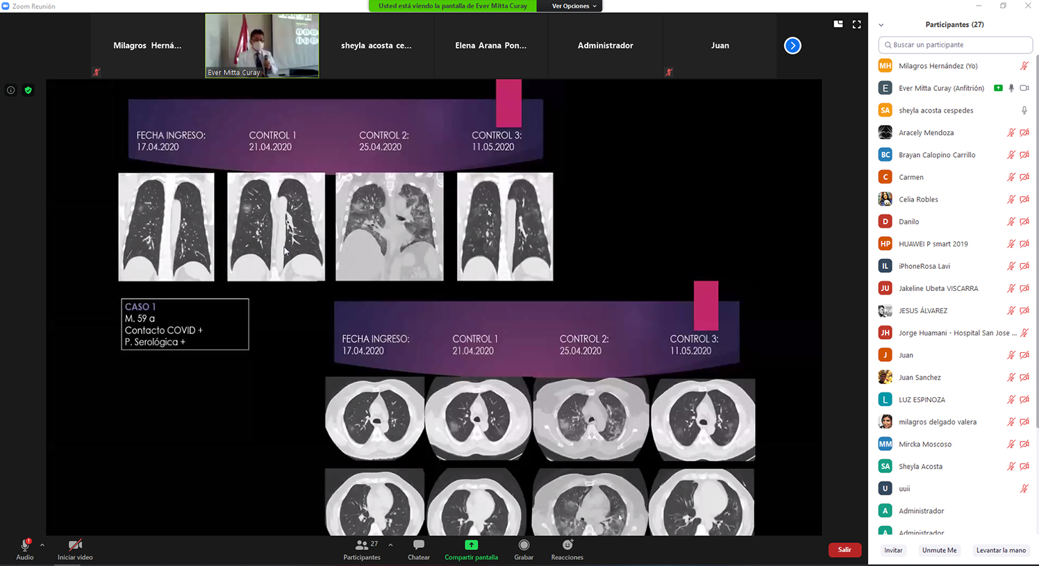Image resolution: width=1039 pixels, height=566 pixels.
Task: Select Ever Mitta Curay video thumbnail
Action: pyautogui.click(x=262, y=45)
